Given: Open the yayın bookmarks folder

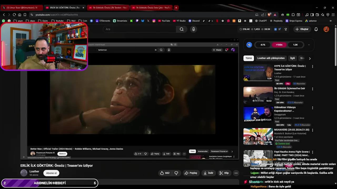Looking at the screenshot, I should click(18, 21).
